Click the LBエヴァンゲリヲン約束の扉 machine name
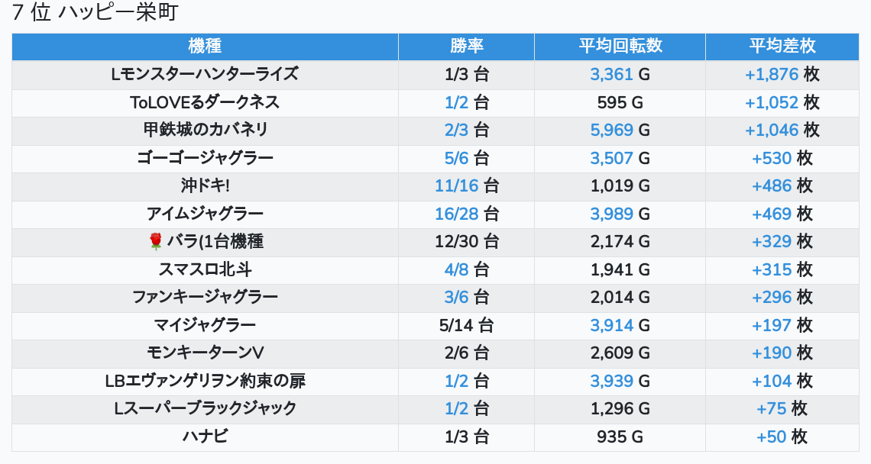This screenshot has height=464, width=871. (x=205, y=381)
